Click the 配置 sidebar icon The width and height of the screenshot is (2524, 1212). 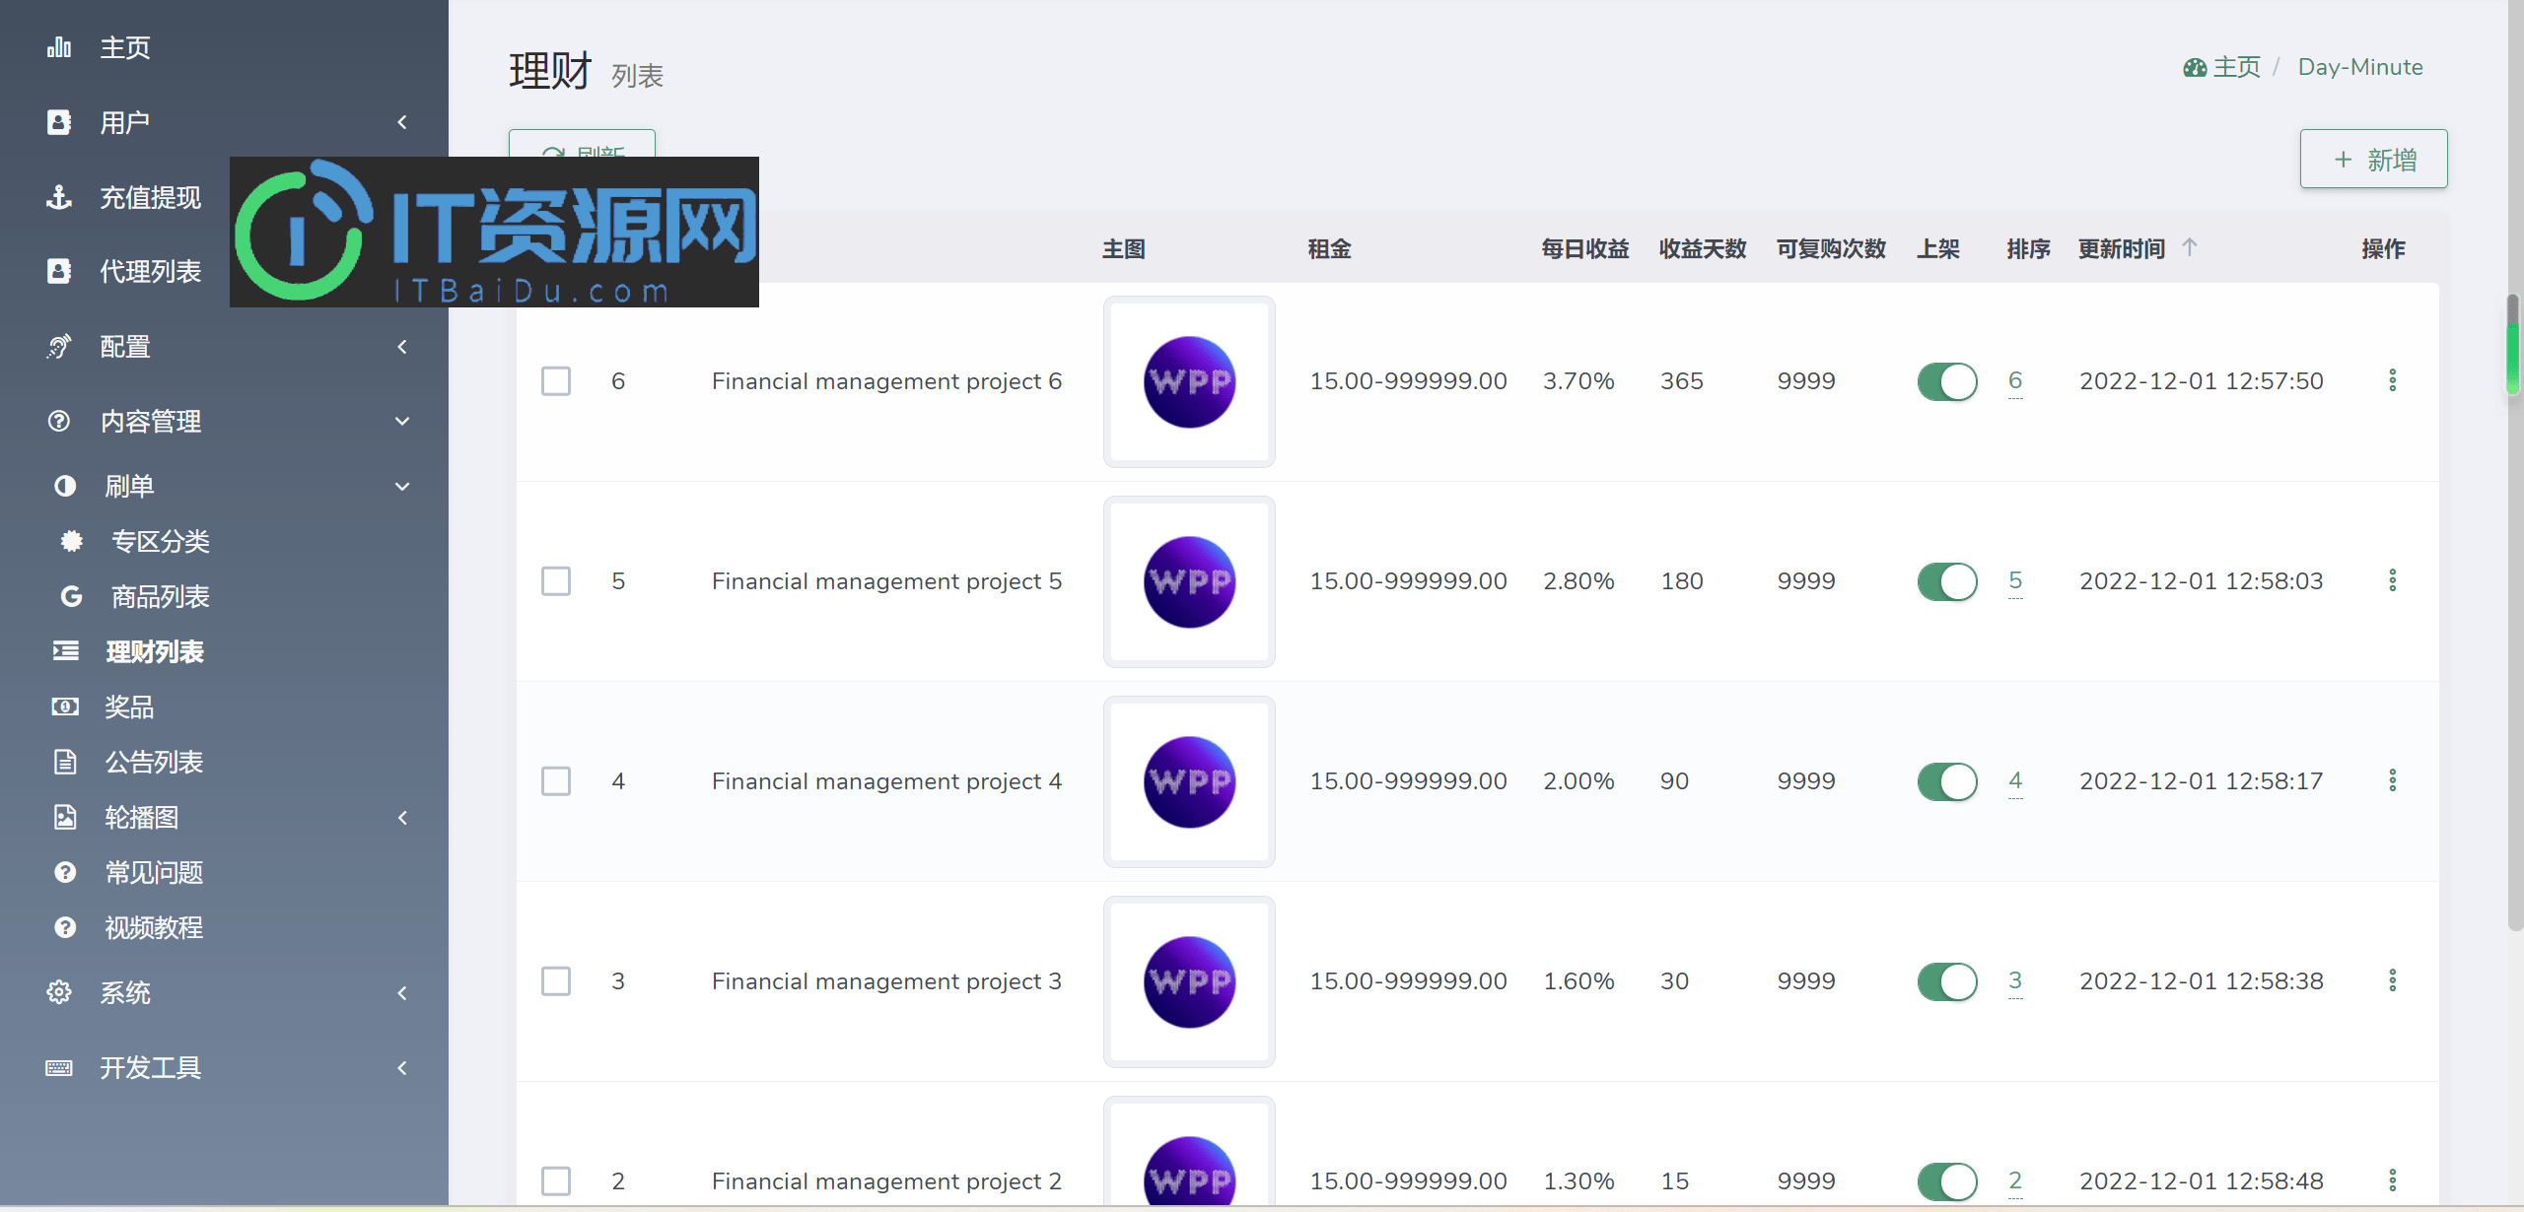59,347
